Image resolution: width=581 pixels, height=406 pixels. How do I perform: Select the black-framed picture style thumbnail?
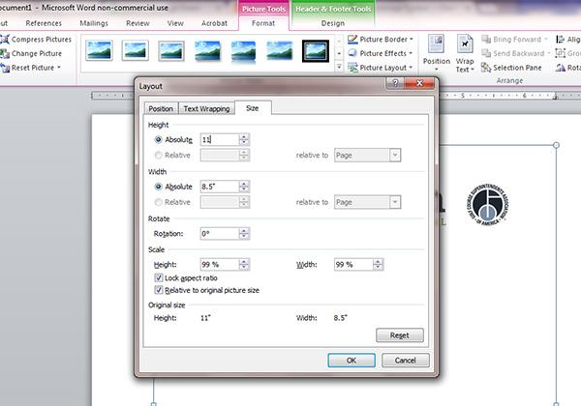316,50
